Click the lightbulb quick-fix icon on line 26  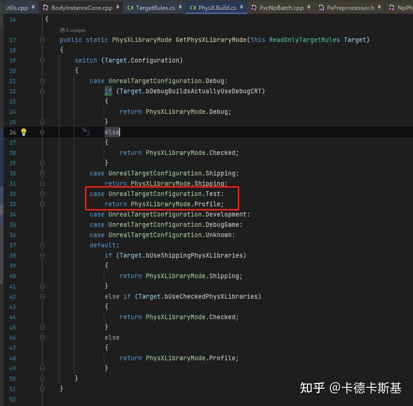click(x=23, y=132)
